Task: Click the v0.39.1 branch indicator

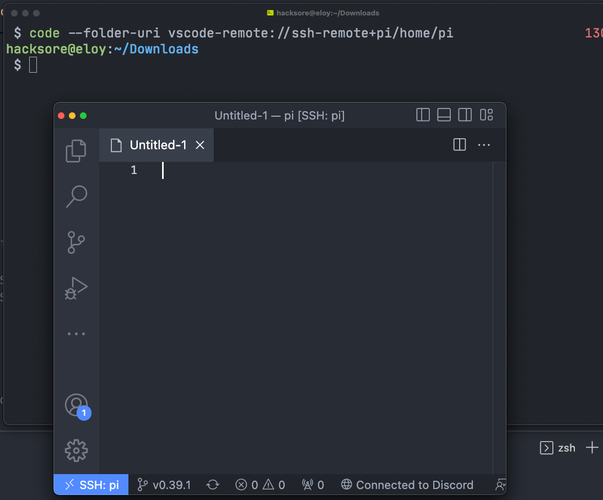Action: (x=164, y=485)
